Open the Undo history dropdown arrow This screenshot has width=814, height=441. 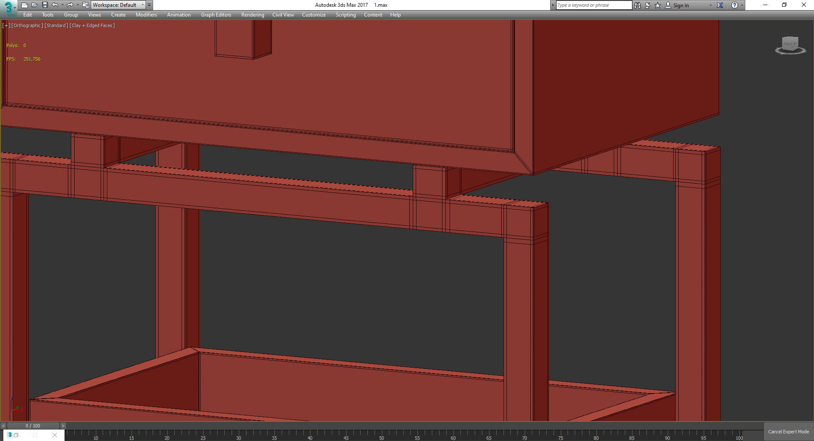[62, 5]
